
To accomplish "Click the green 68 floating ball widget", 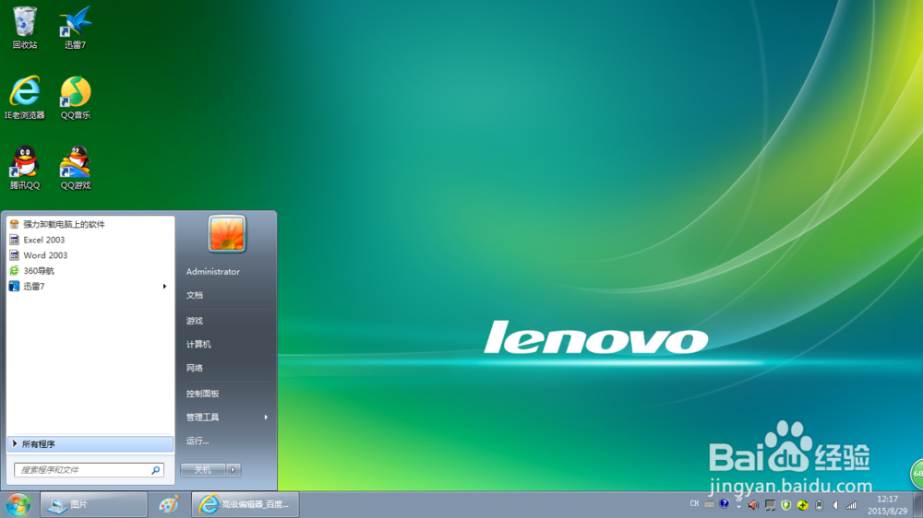I will tap(917, 474).
